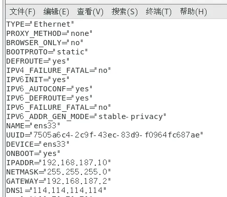Click the IPADDR 192.168.187.10 value
This screenshot has width=227, height=197.
point(75,163)
